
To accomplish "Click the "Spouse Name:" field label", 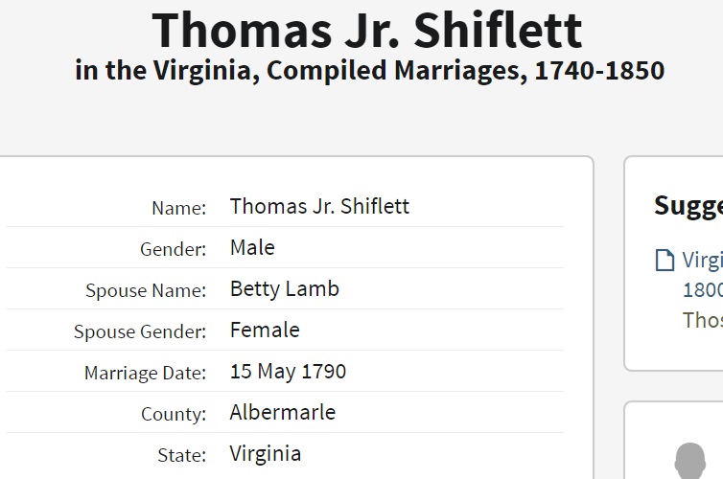I will (x=146, y=290).
